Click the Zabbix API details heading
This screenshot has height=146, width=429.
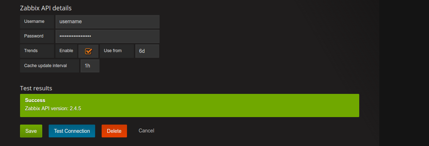coord(46,8)
